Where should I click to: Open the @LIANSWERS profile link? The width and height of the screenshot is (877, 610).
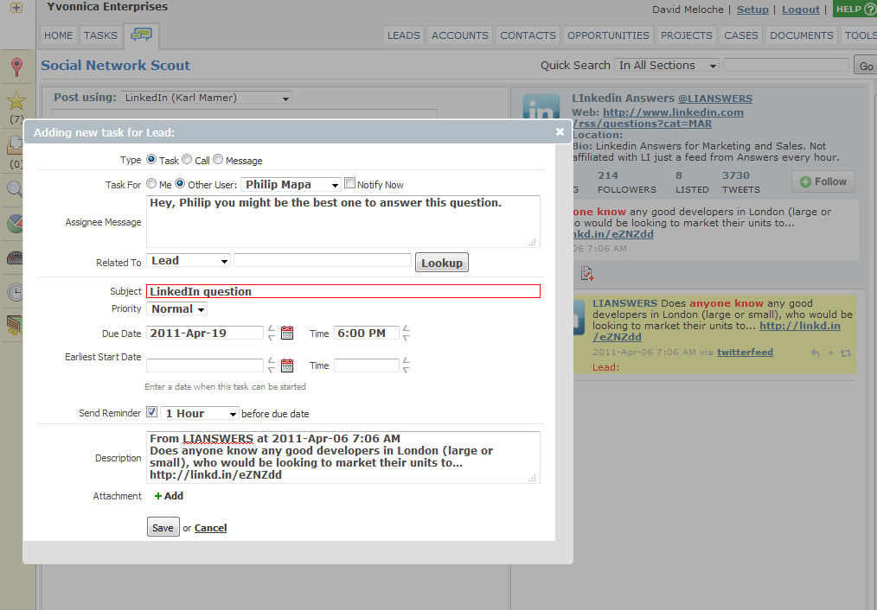pos(714,98)
